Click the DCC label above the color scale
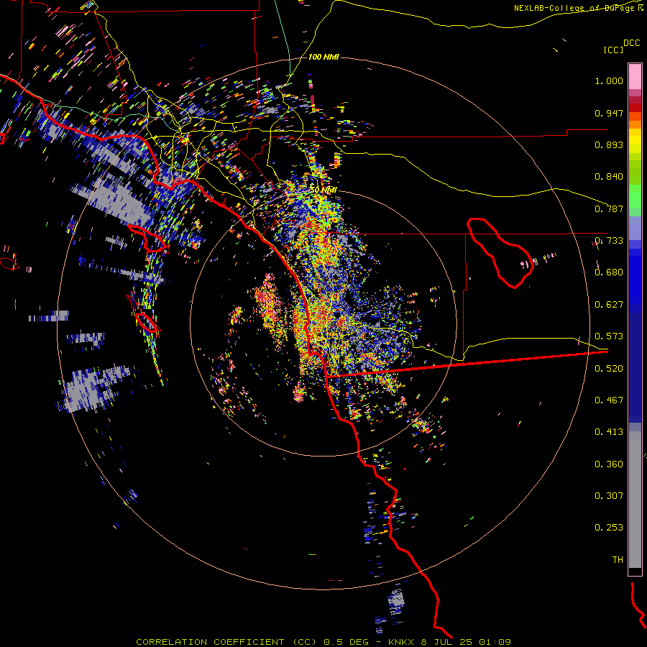647x647 pixels. pos(631,43)
